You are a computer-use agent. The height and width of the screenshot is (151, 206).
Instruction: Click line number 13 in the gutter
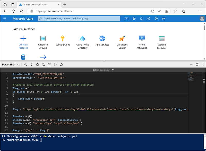pos(6,116)
